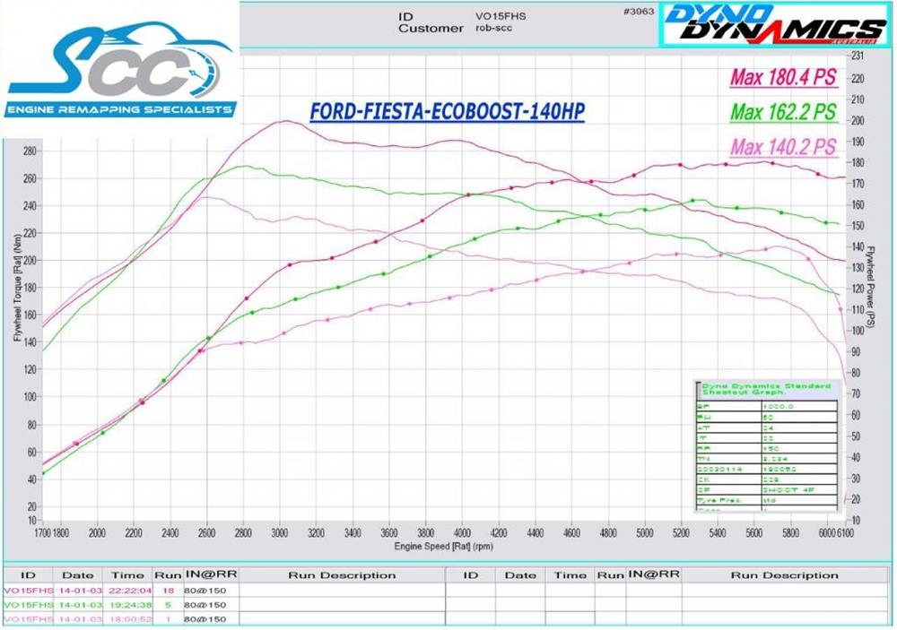Select the FORD-FIESTA-ECOBOOST-140HP chart title

tap(447, 111)
